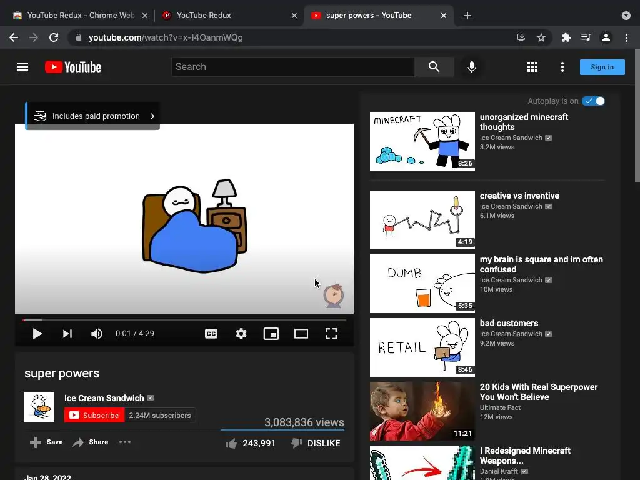Image resolution: width=640 pixels, height=480 pixels.
Task: Open video player settings gear
Action: point(241,334)
